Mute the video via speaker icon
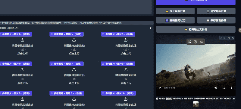 pyautogui.click(x=216, y=88)
